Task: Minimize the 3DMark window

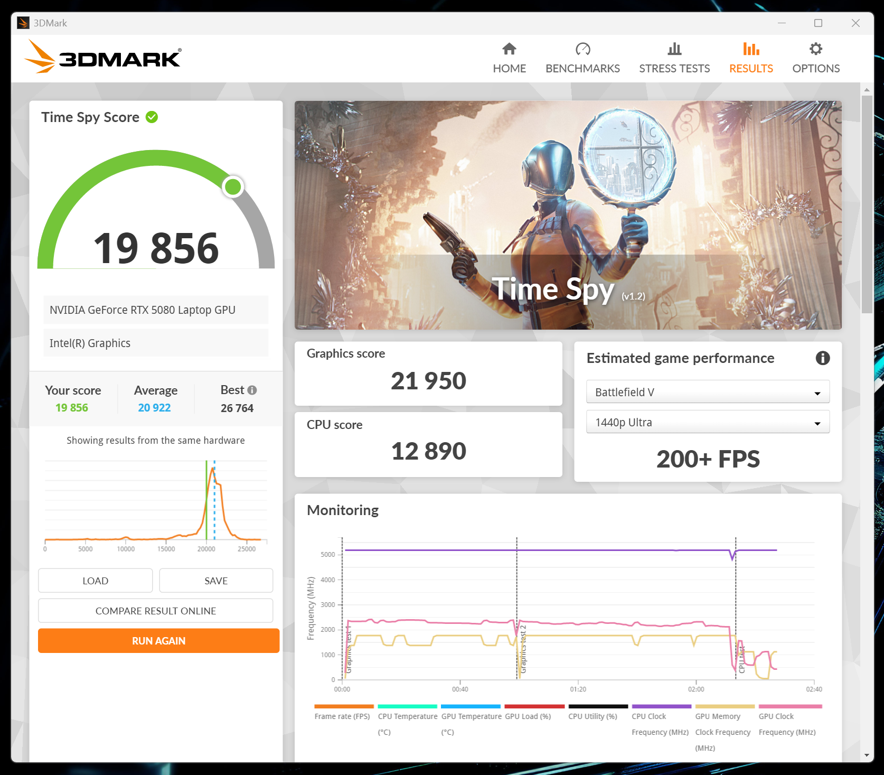Action: (782, 23)
